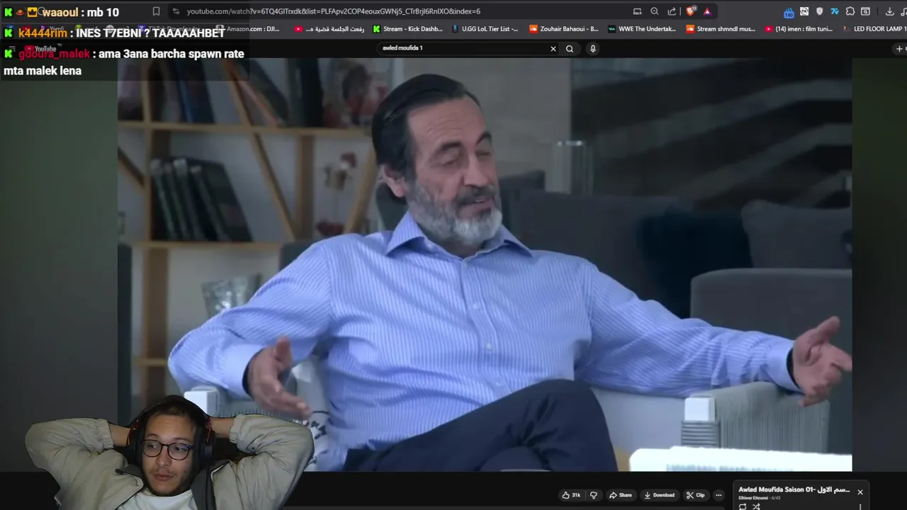Image resolution: width=907 pixels, height=510 pixels.
Task: Open the shield extension icon
Action: (820, 11)
